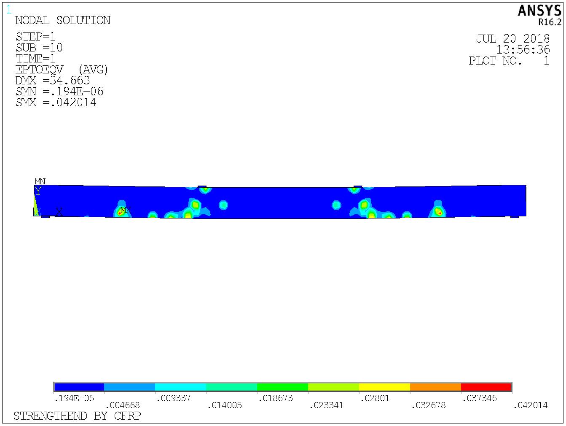
Task: Click the red legend color band
Action: pyautogui.click(x=486, y=387)
